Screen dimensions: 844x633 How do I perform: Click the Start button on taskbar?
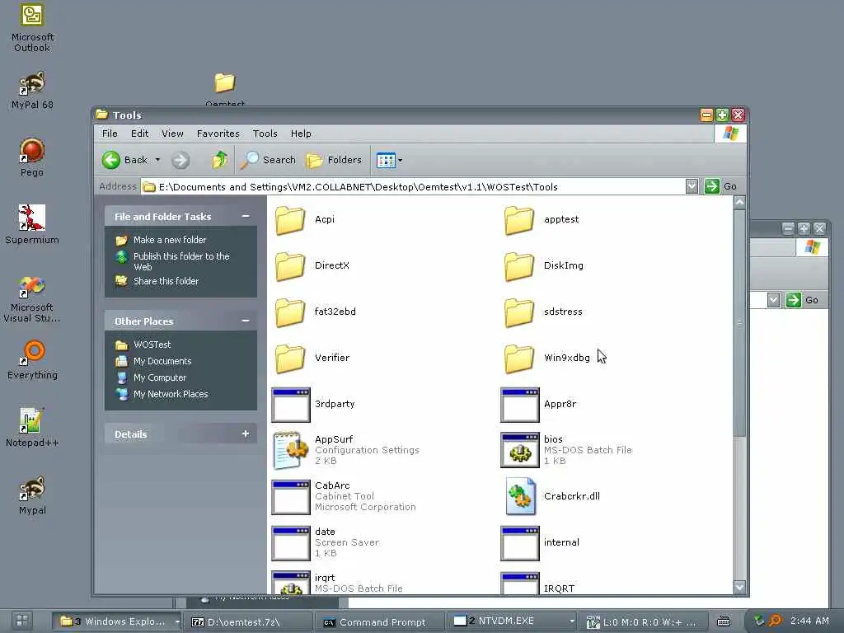point(21,621)
